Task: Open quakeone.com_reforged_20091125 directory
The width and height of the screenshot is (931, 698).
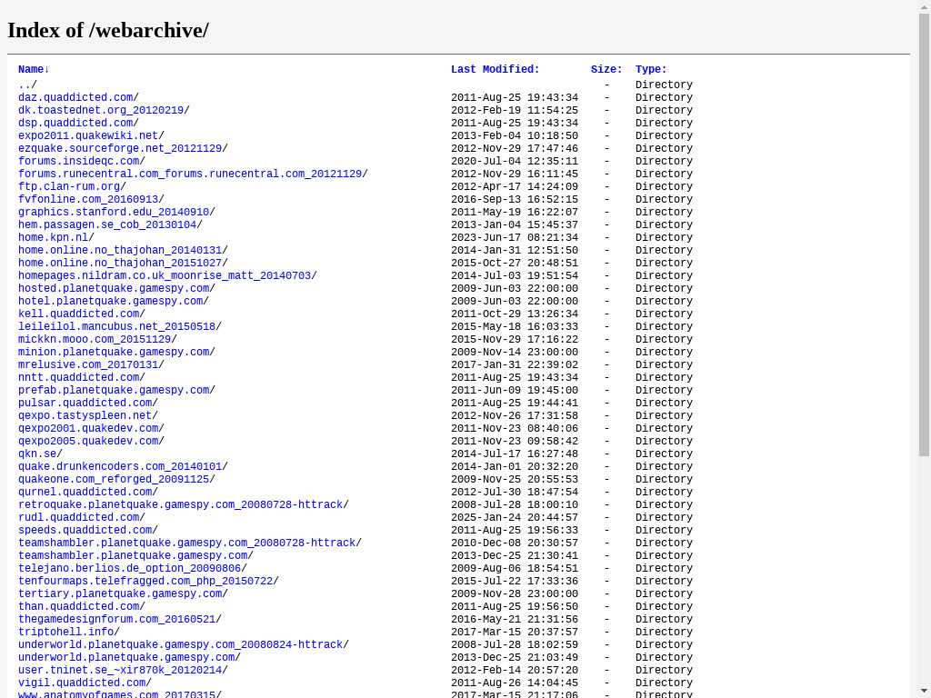Action: coord(114,480)
